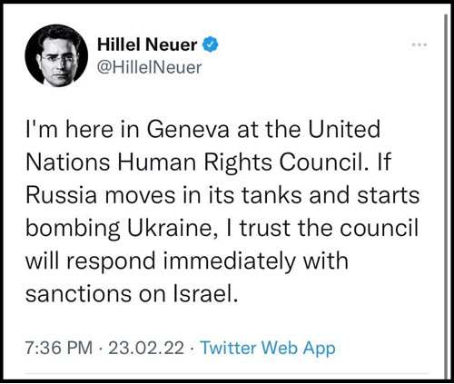Click the word Geneva in the tweet

188,129
